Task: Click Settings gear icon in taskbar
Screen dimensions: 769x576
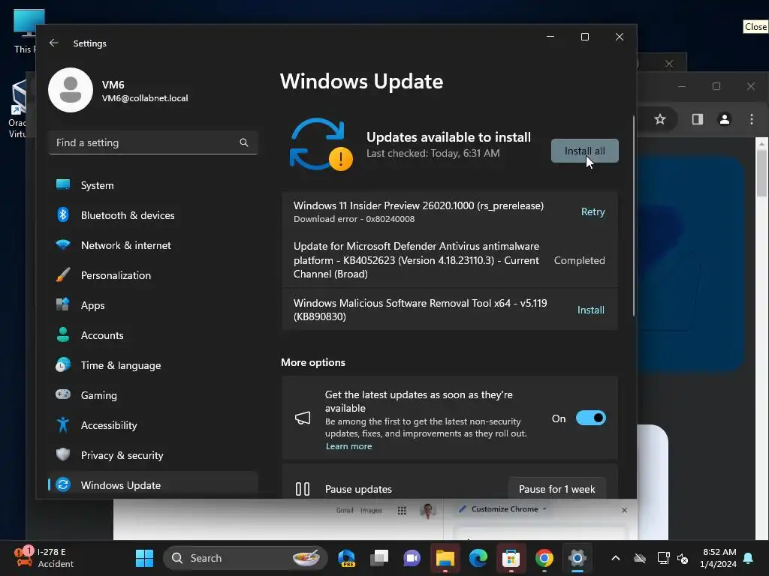Action: 578,558
